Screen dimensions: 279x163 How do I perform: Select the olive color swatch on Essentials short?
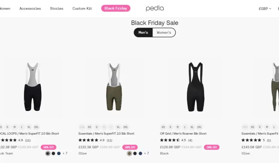tap(129, 153)
